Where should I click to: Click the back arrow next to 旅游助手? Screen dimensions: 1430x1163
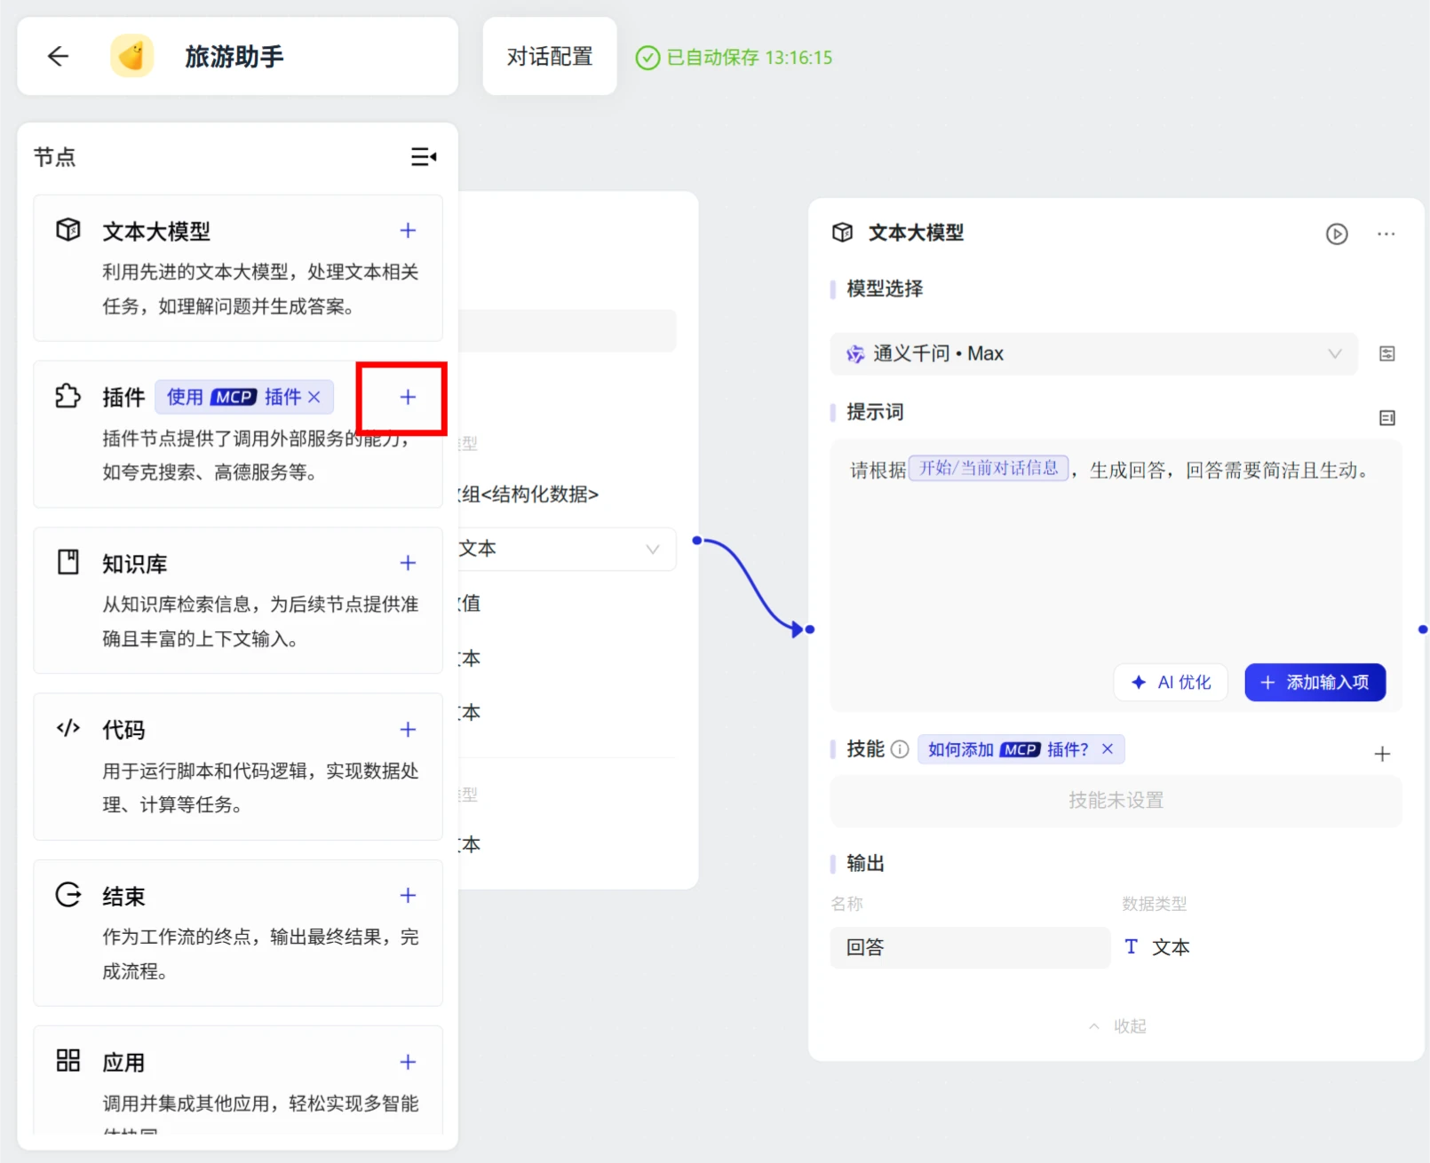[x=58, y=56]
